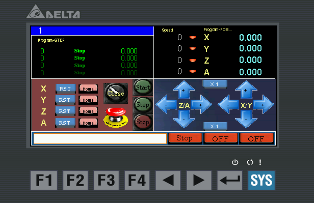Turn the Close rotary selector switch
The image size is (314, 203).
[116, 93]
